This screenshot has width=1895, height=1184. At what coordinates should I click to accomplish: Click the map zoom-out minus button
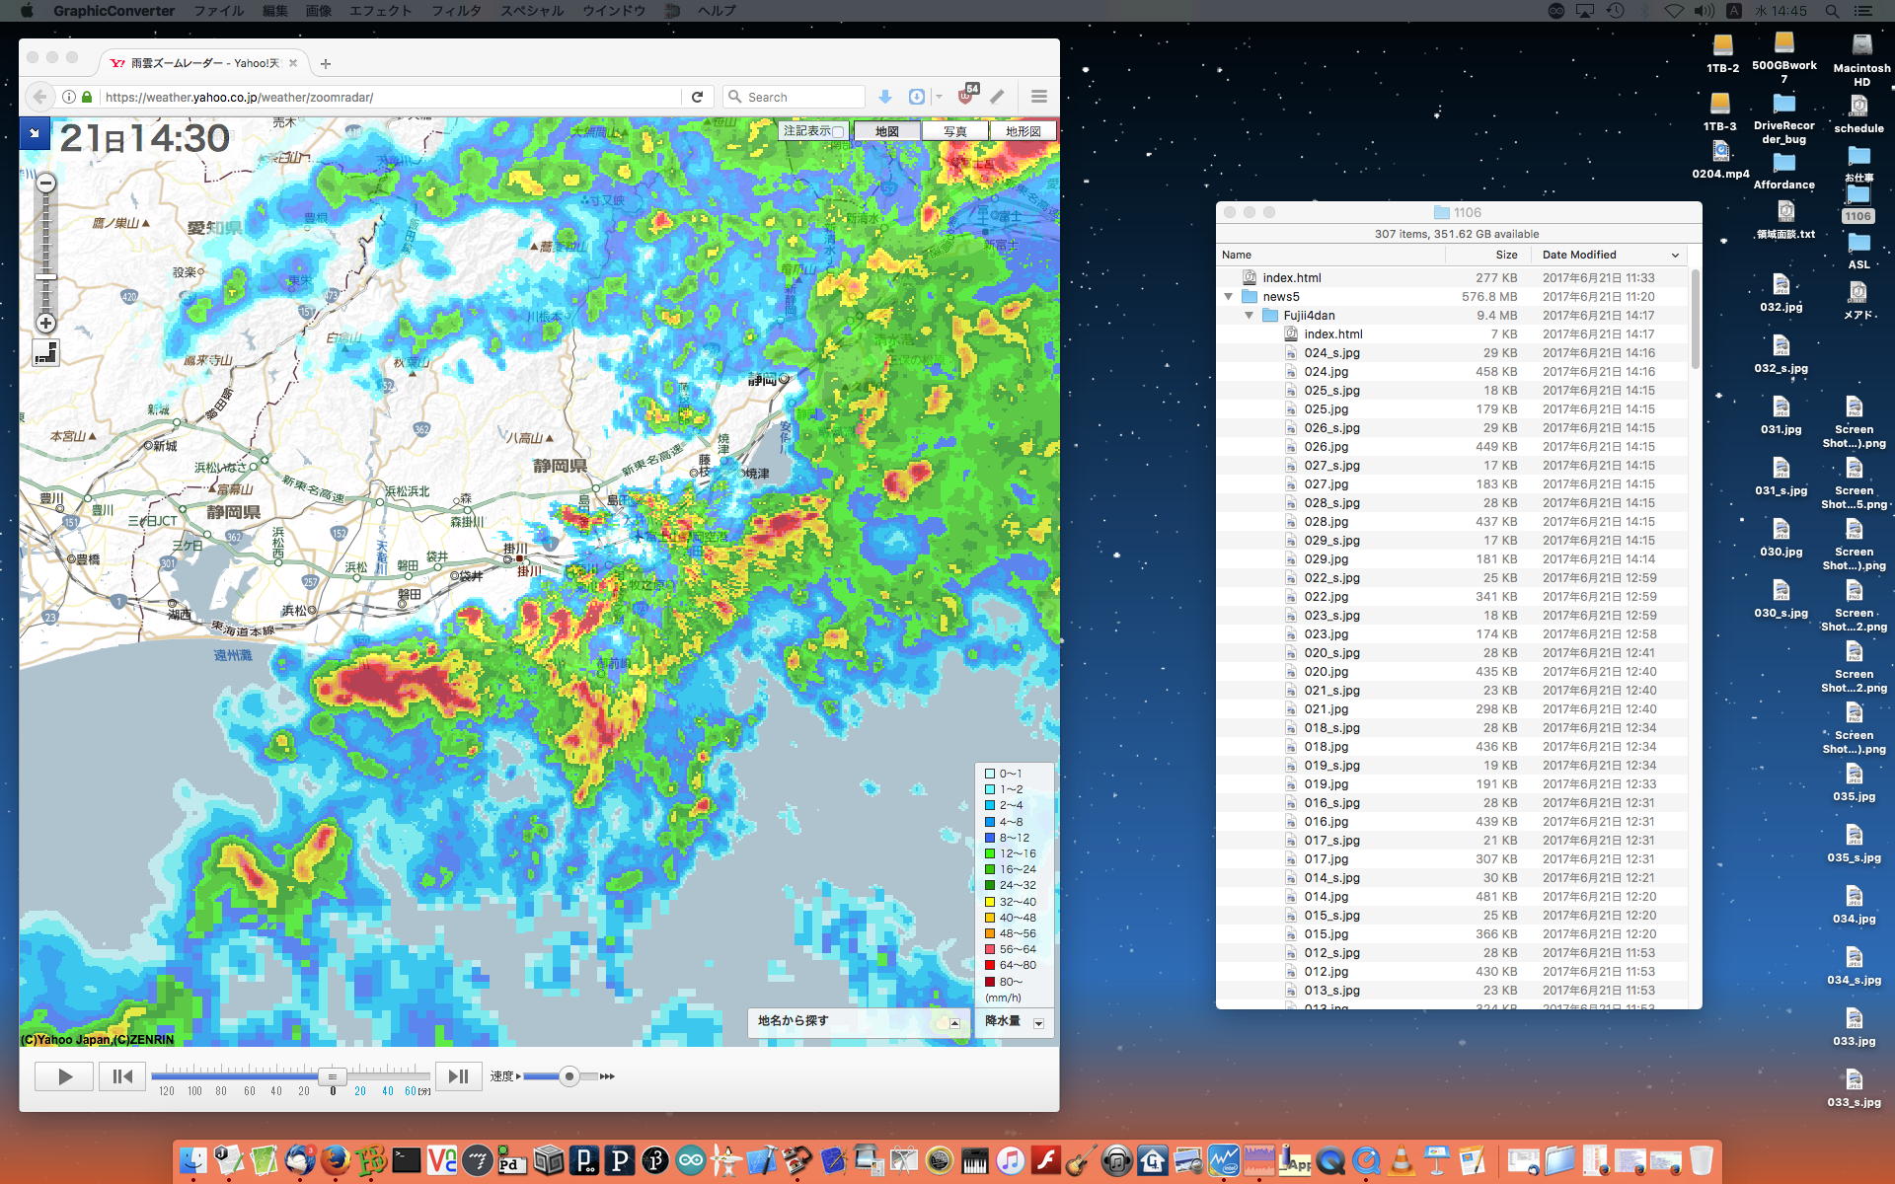(45, 183)
